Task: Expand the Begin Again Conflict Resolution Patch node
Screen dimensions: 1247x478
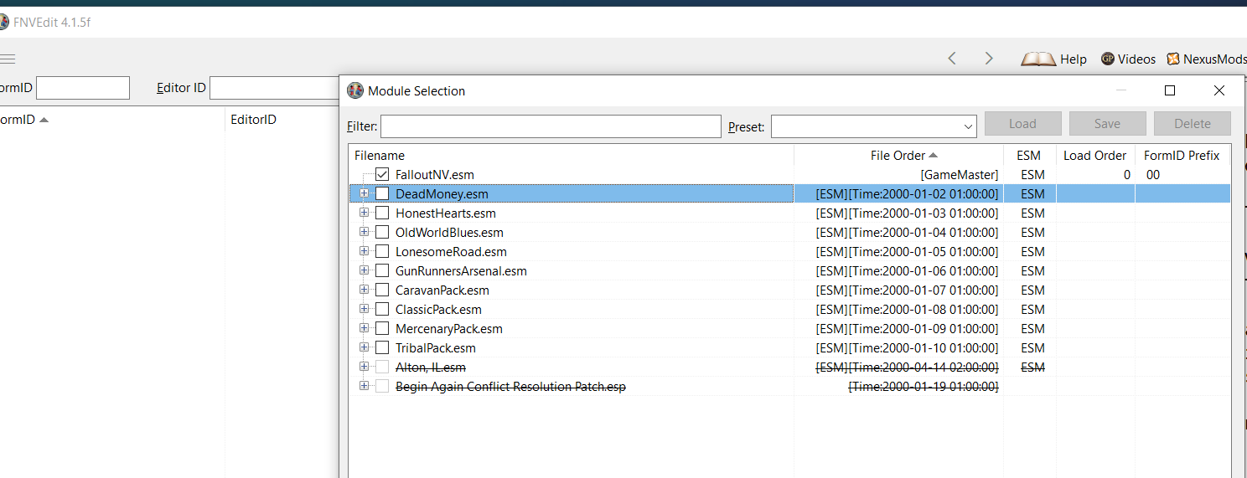Action: click(x=364, y=385)
